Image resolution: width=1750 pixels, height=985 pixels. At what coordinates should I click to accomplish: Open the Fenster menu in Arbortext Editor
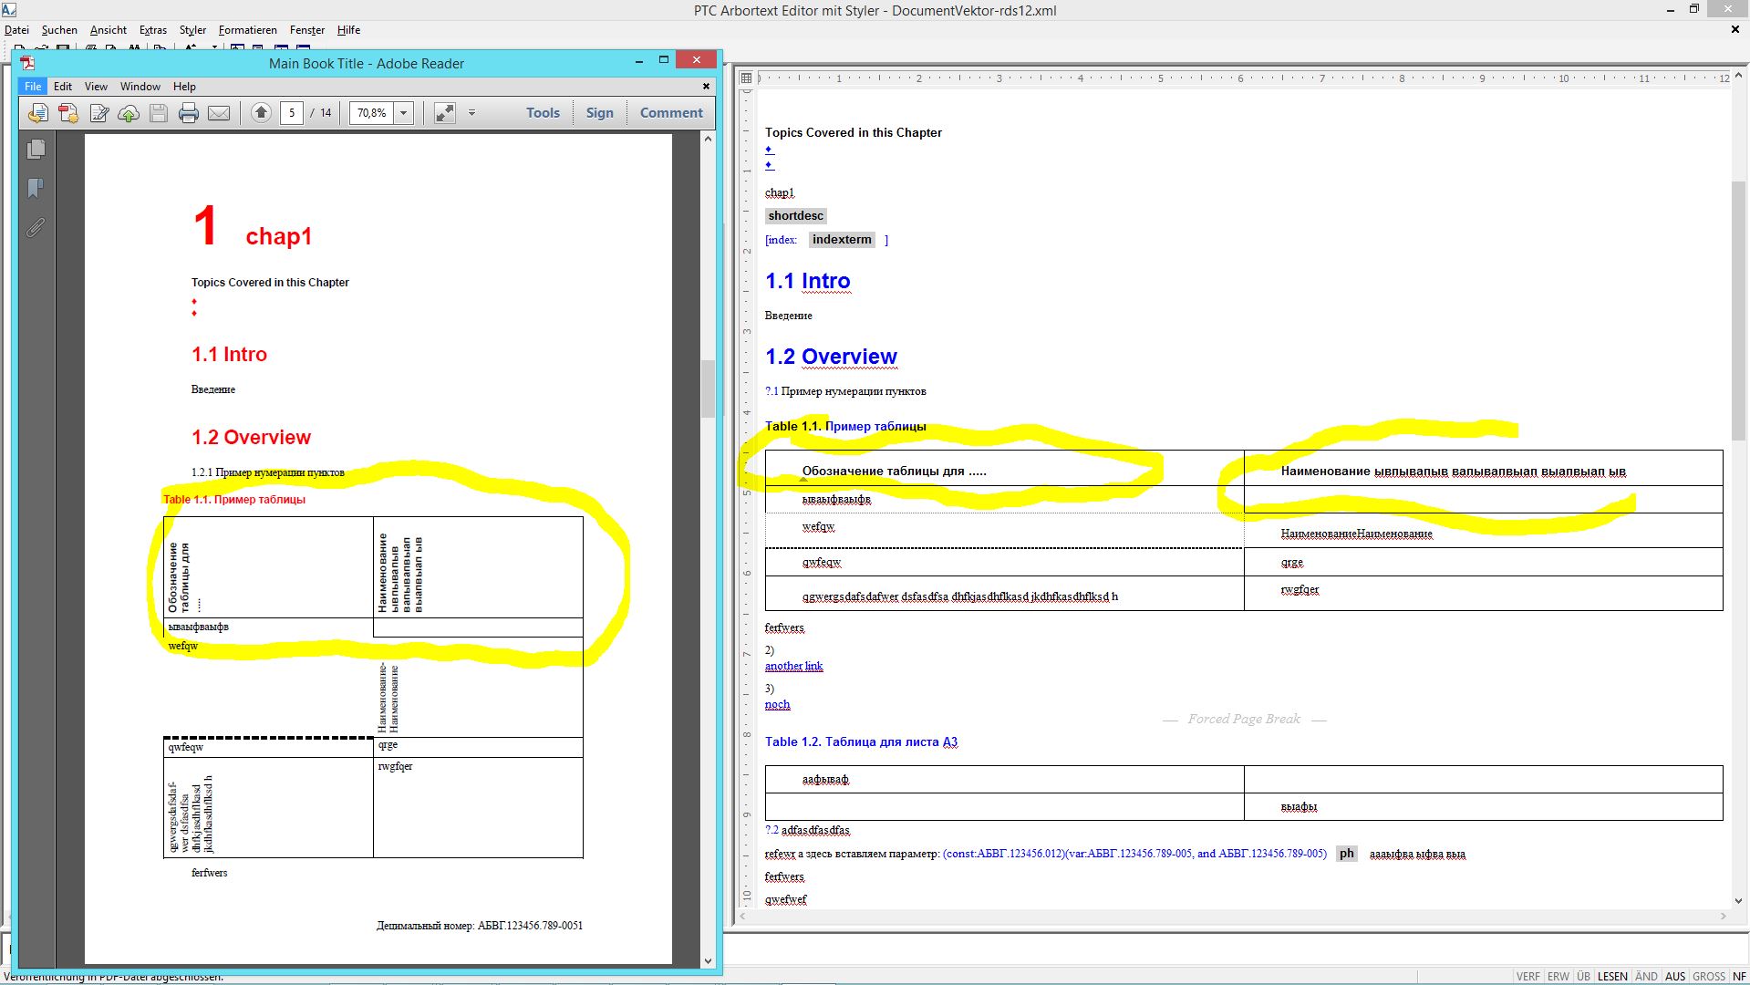(x=307, y=30)
